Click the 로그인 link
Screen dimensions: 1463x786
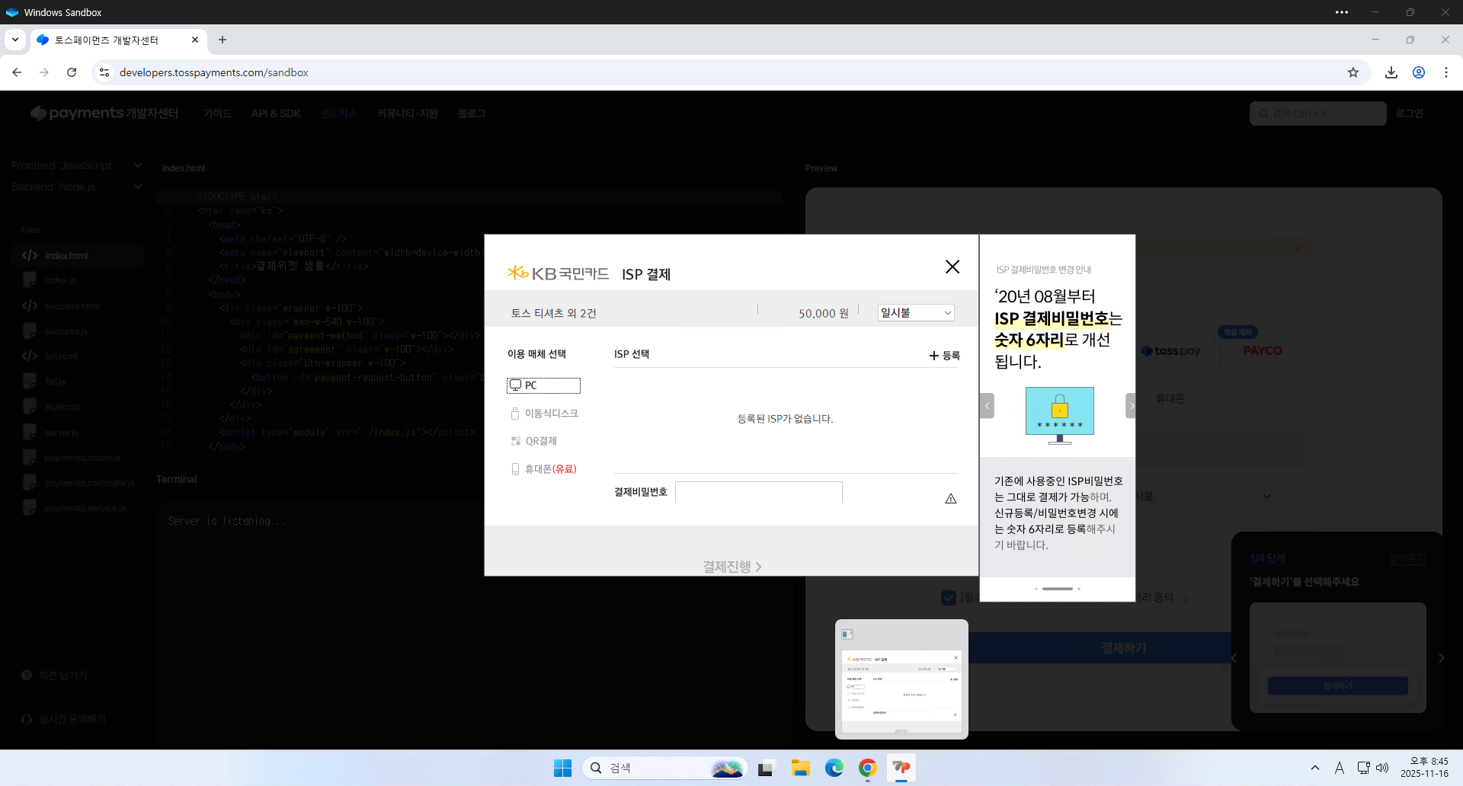(1410, 113)
